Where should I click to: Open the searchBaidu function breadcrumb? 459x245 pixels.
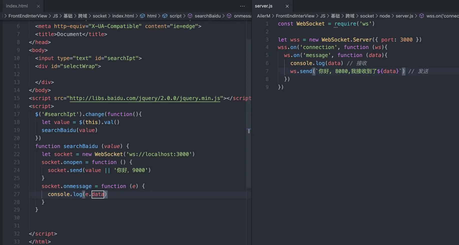point(208,16)
